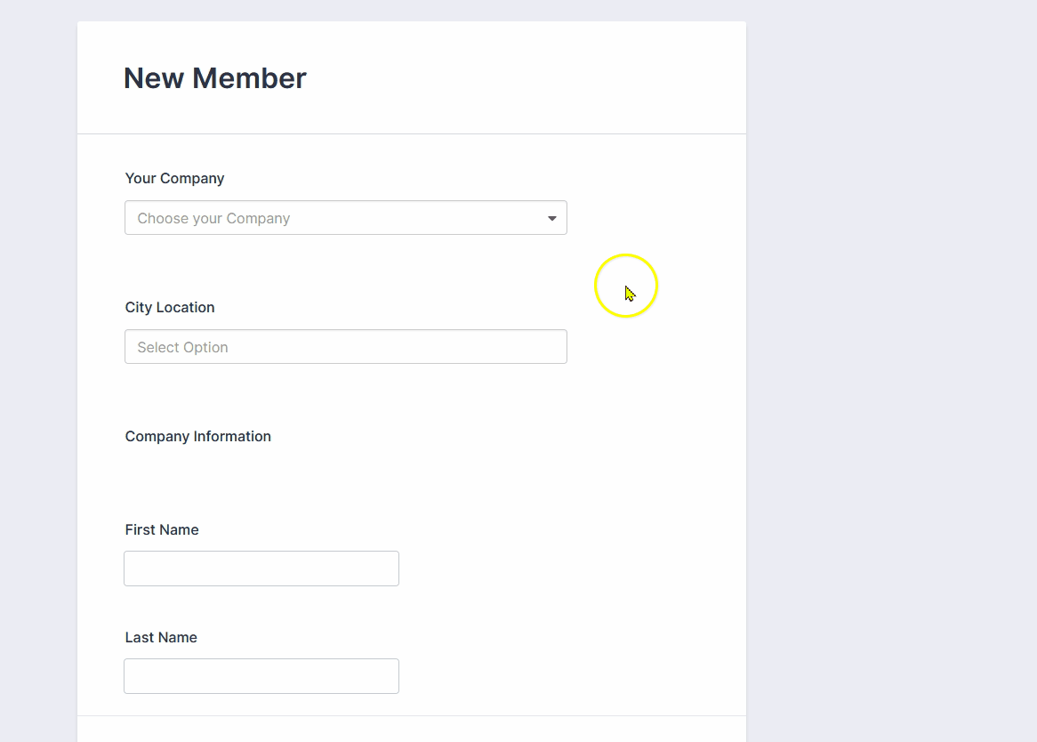Click the caret arrow in company selector
The height and width of the screenshot is (742, 1037).
pyautogui.click(x=551, y=218)
